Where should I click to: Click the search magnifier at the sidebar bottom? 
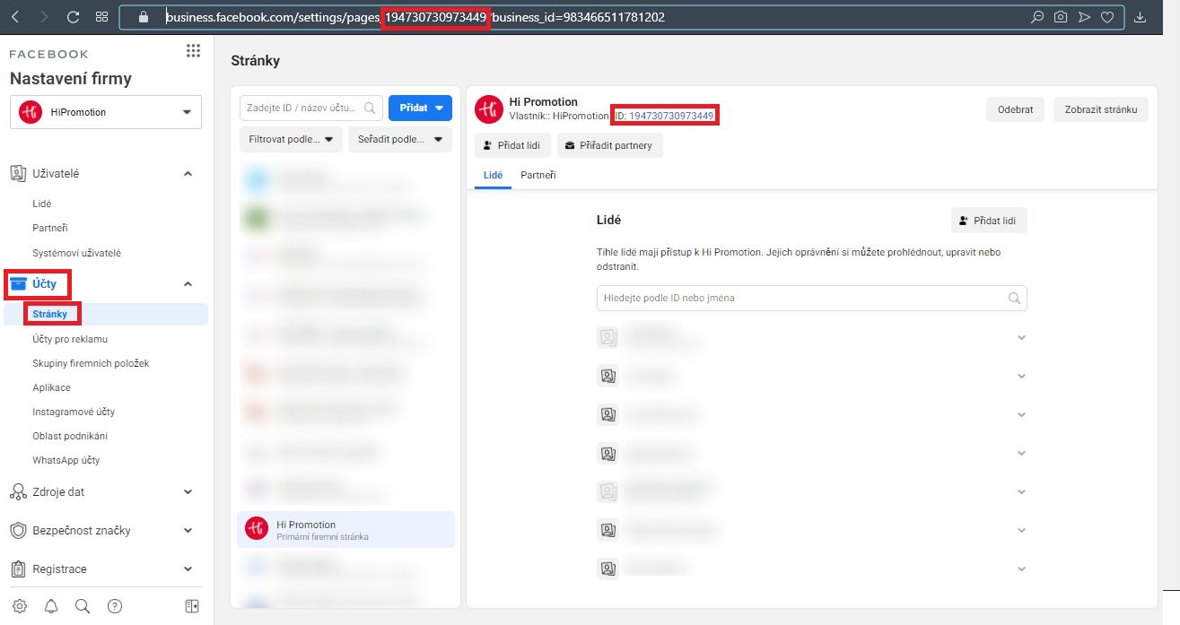(x=83, y=606)
